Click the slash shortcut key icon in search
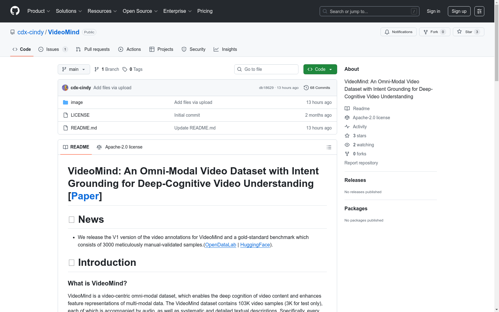This screenshot has height=312, width=499. coord(414,11)
